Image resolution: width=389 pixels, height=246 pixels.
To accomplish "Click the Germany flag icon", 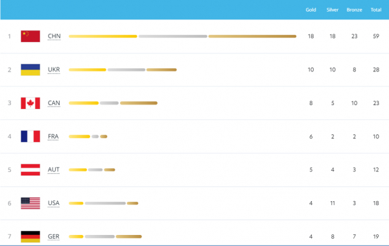I will (30, 236).
